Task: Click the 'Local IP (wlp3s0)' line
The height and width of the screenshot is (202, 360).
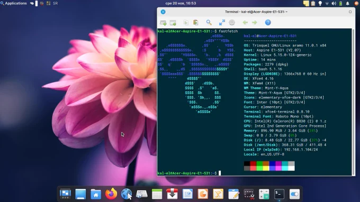Action: click(x=281, y=150)
